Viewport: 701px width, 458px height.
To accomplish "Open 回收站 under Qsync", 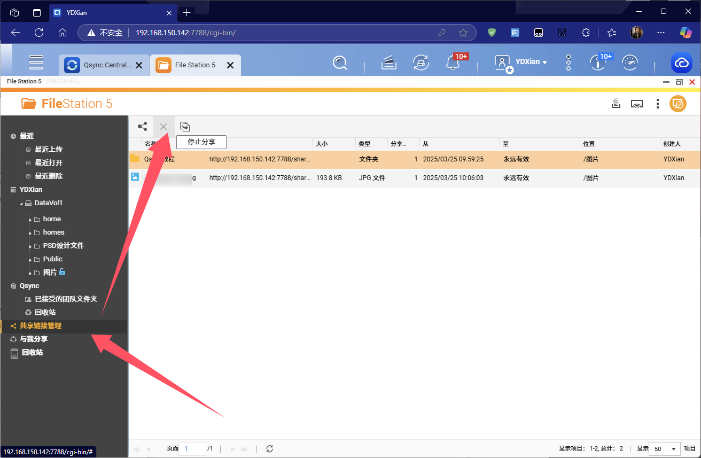I will [45, 313].
